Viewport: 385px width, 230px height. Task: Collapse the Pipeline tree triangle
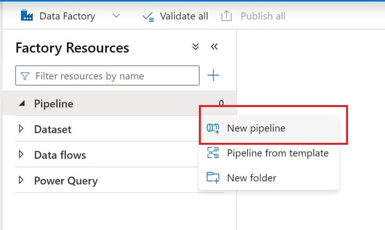click(22, 103)
